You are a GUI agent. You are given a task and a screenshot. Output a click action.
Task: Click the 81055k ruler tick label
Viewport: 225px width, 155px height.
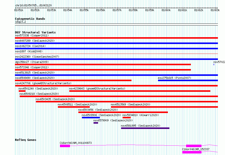pyautogui.click(x=84, y=10)
